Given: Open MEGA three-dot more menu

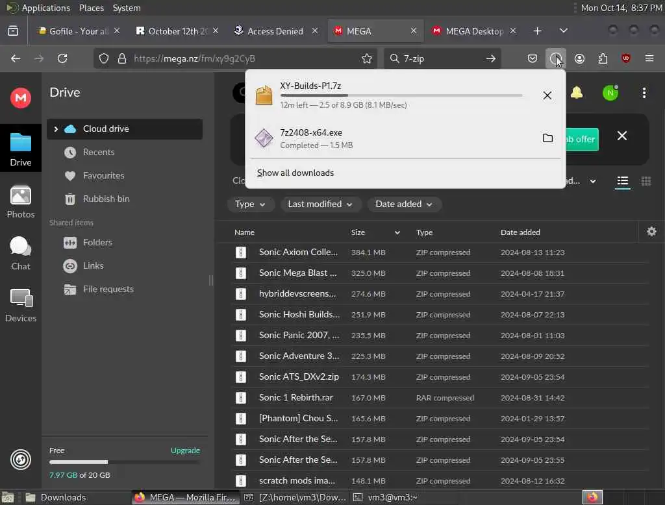Looking at the screenshot, I should pyautogui.click(x=644, y=93).
